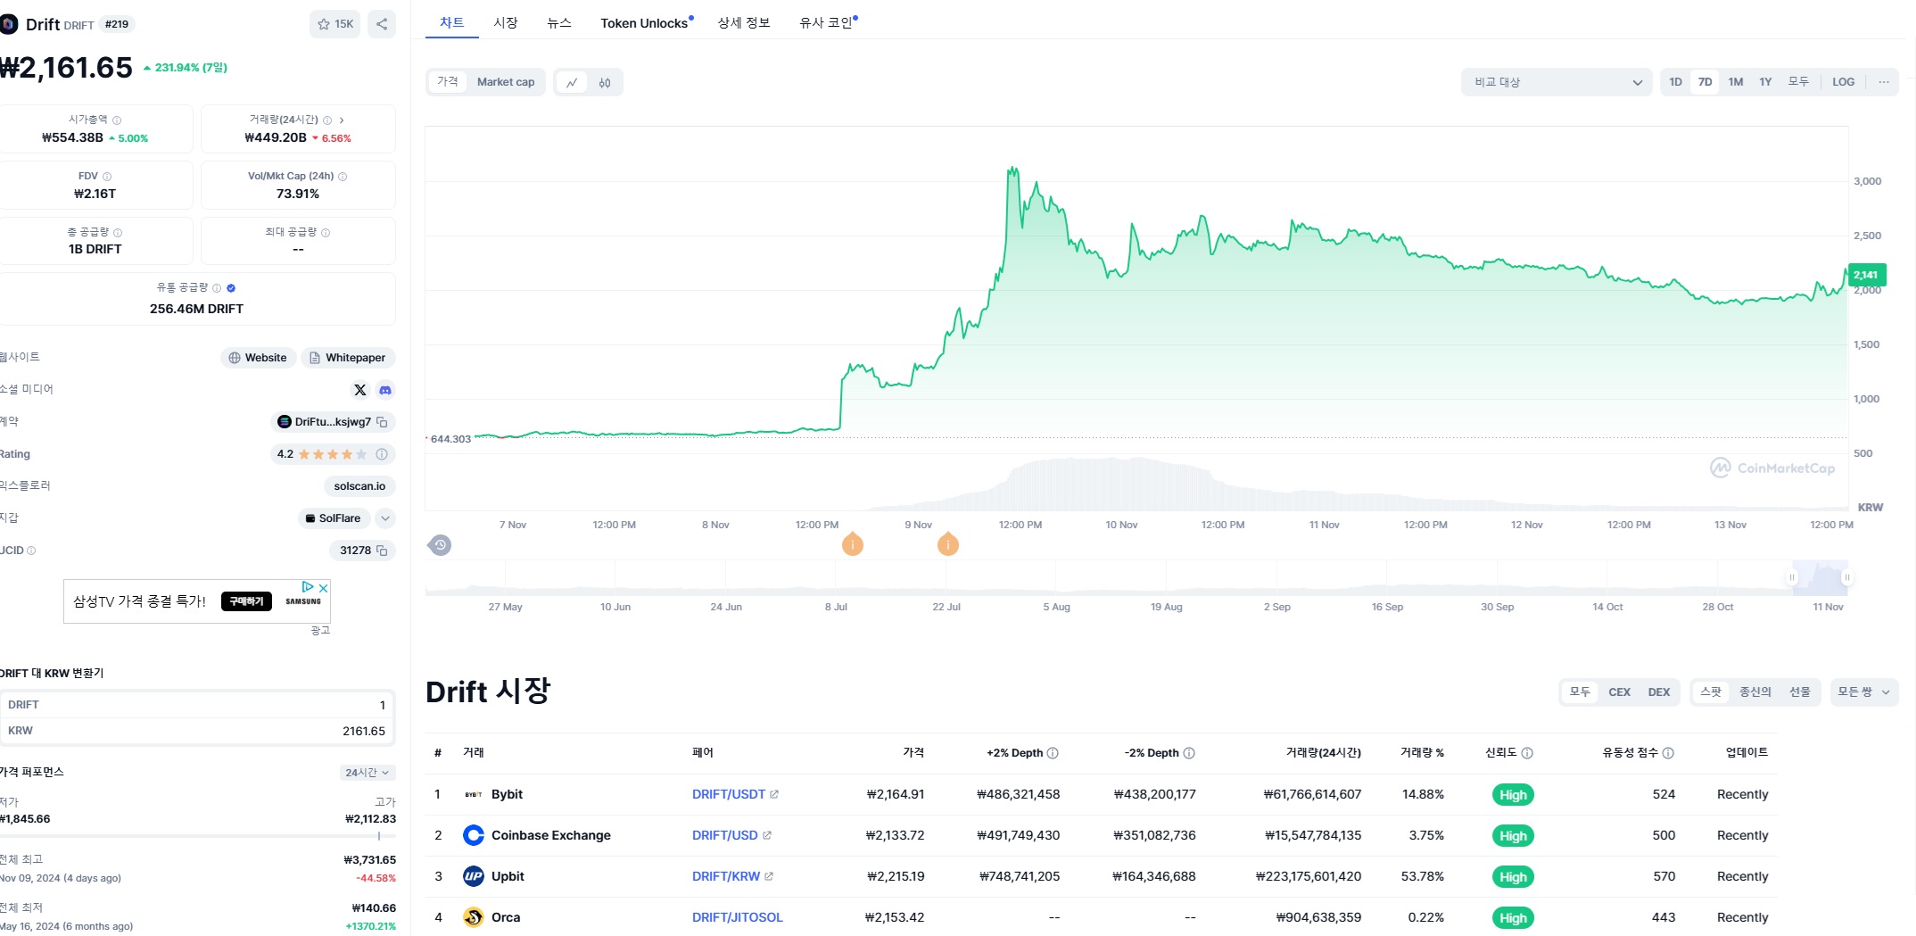The width and height of the screenshot is (1916, 936).
Task: Add Drift to watchlist with star button
Action: point(335,24)
